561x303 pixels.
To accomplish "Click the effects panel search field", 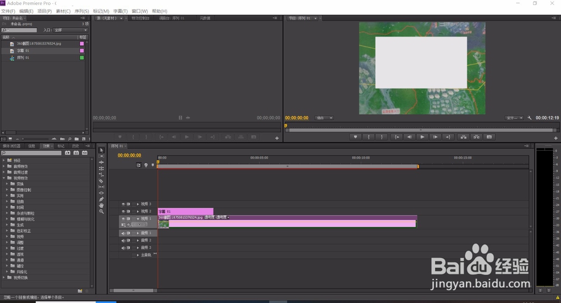I will (x=31, y=153).
